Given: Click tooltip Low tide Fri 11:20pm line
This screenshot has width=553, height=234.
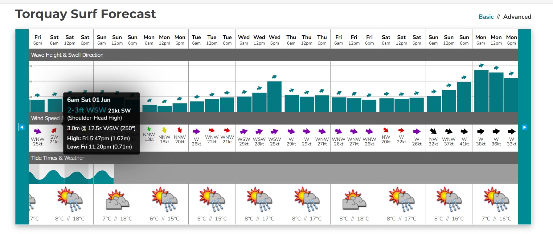Looking at the screenshot, I should (100, 147).
